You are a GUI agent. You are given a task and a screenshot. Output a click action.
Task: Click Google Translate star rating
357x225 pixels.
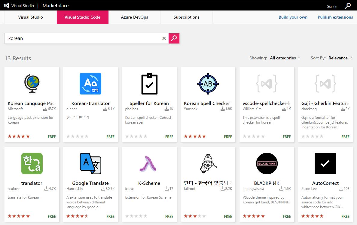click(78, 216)
